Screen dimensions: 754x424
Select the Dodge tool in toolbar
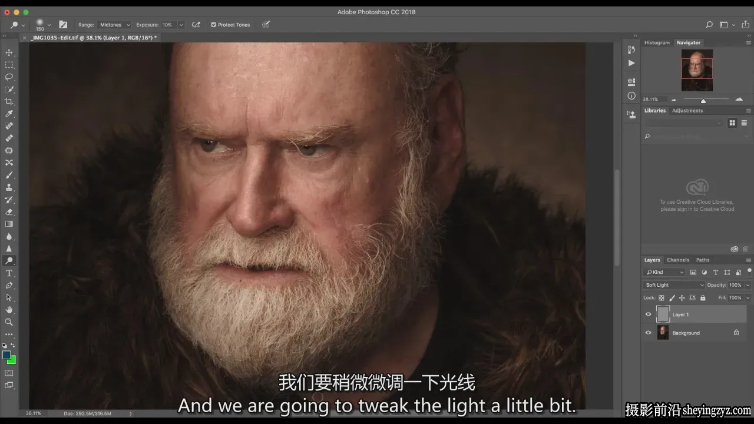point(9,261)
